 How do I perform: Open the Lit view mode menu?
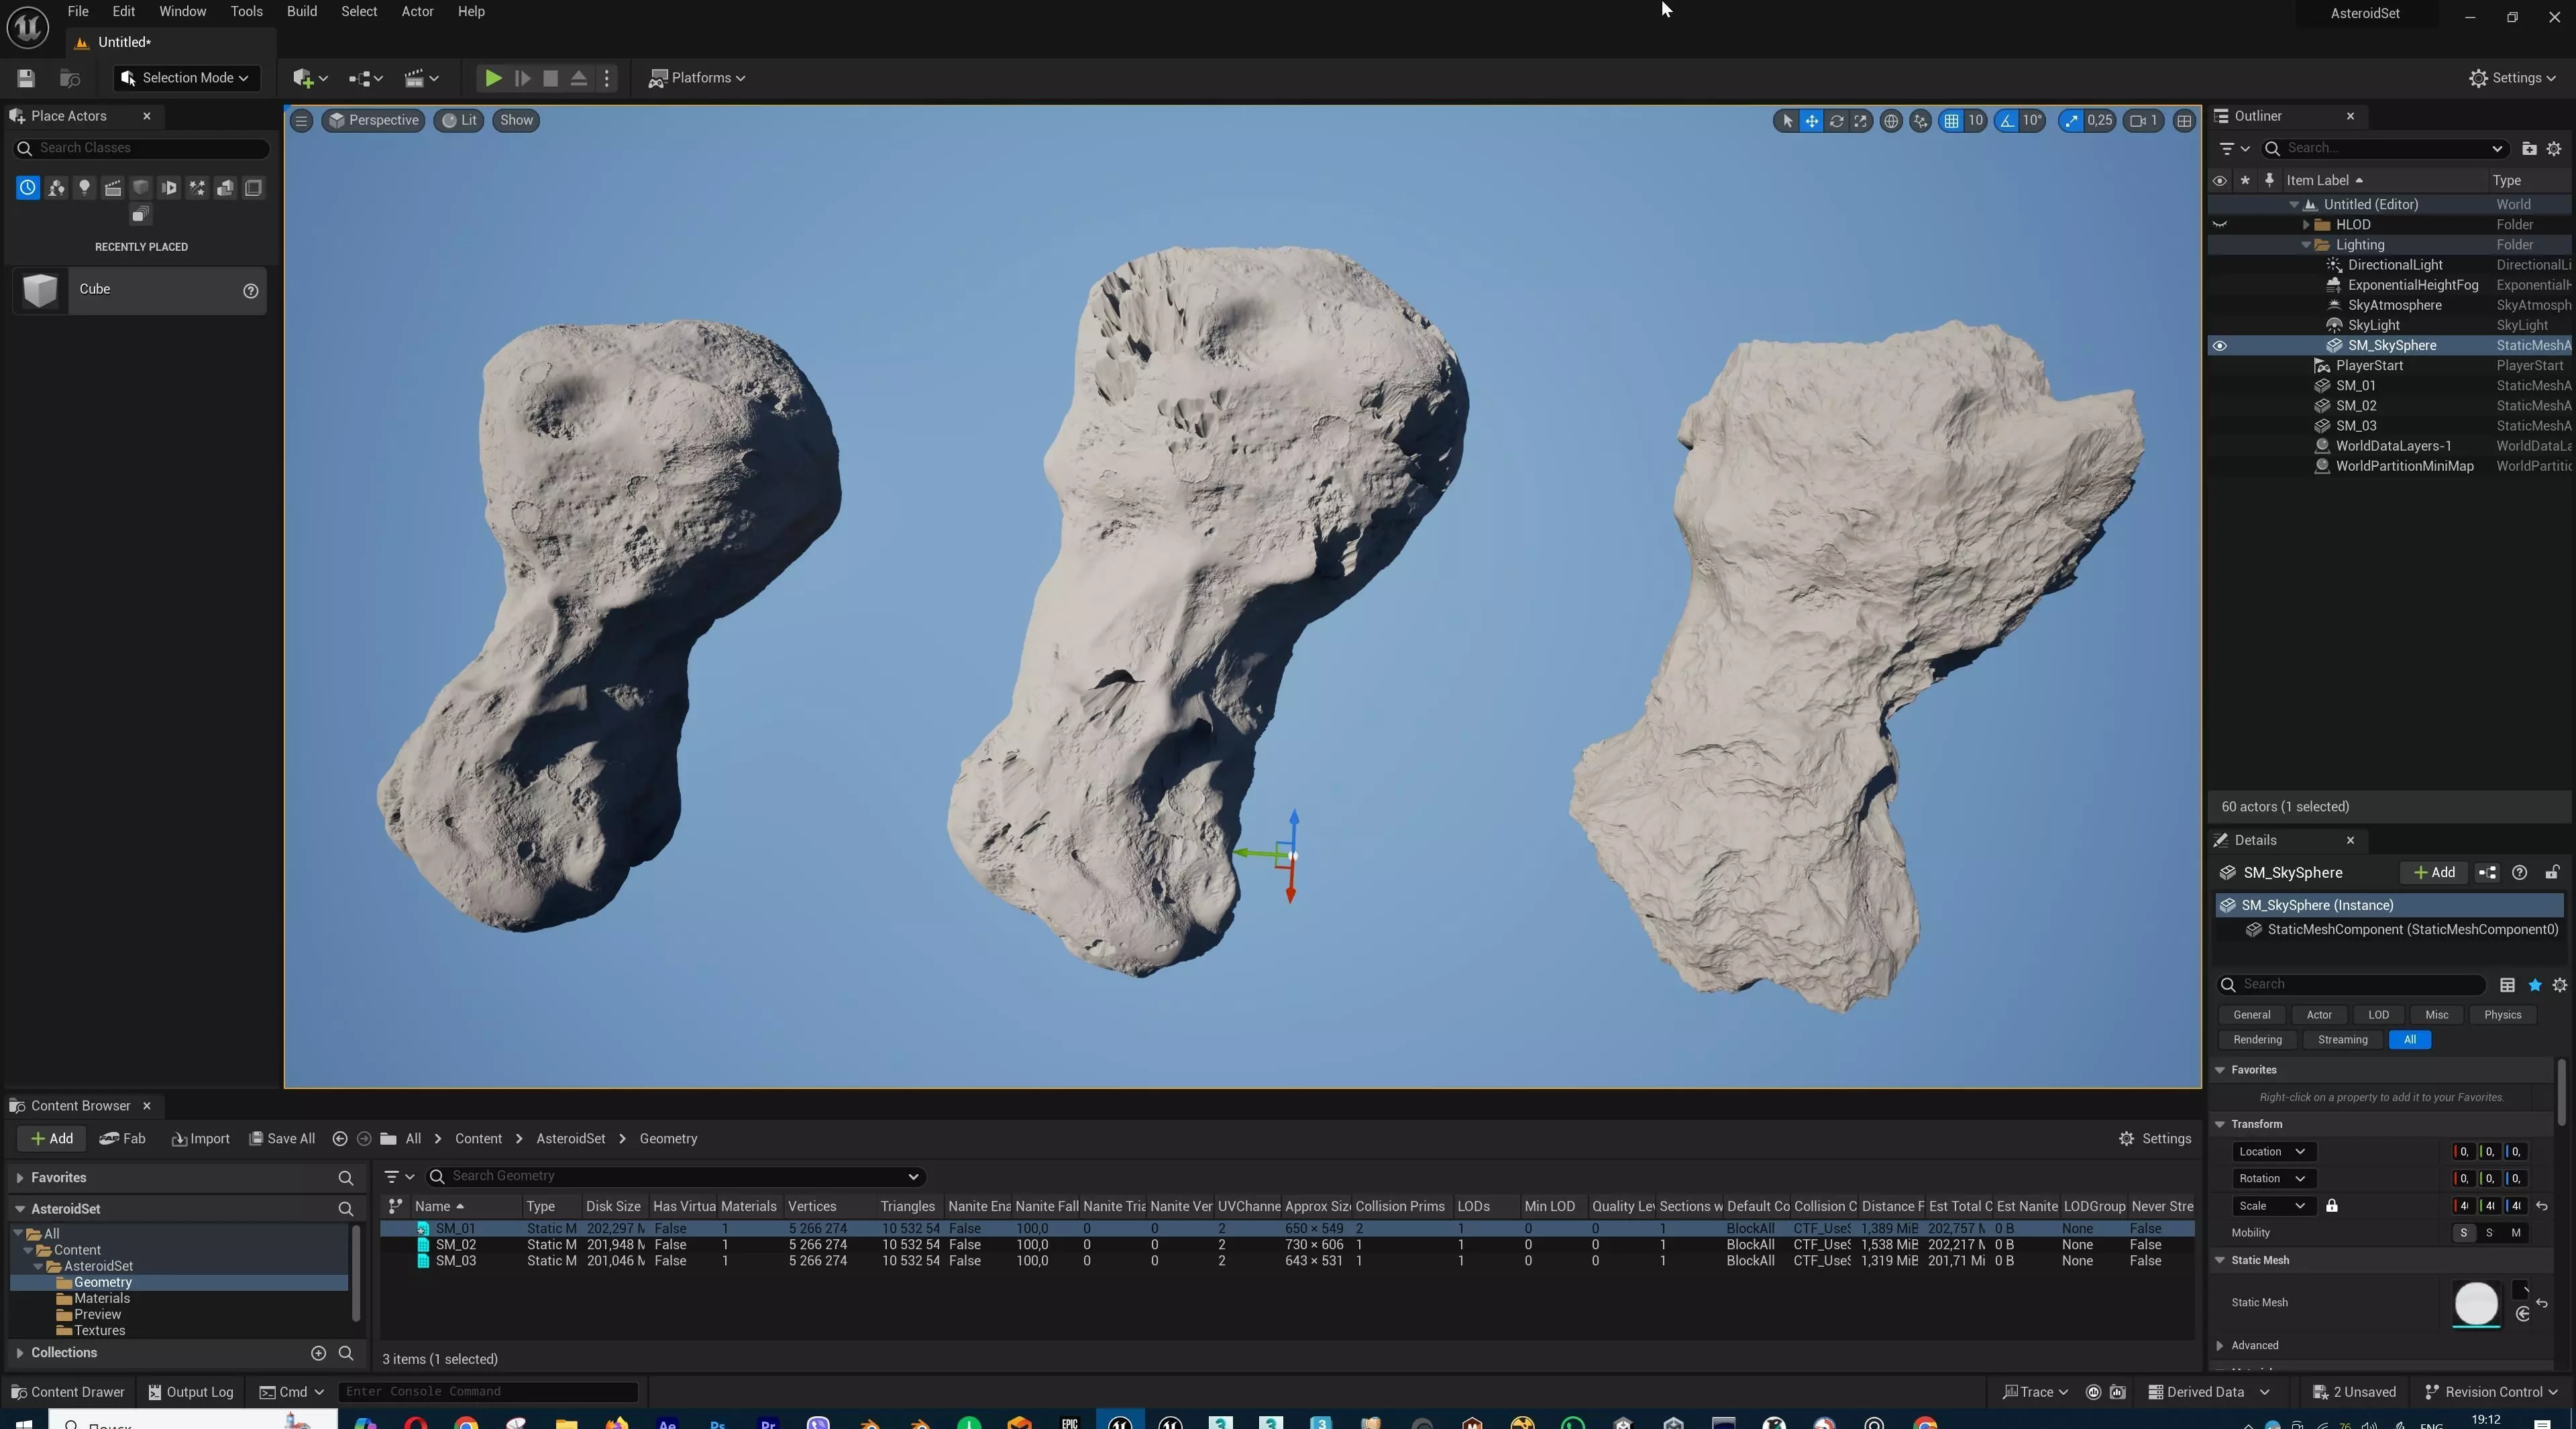(x=459, y=121)
